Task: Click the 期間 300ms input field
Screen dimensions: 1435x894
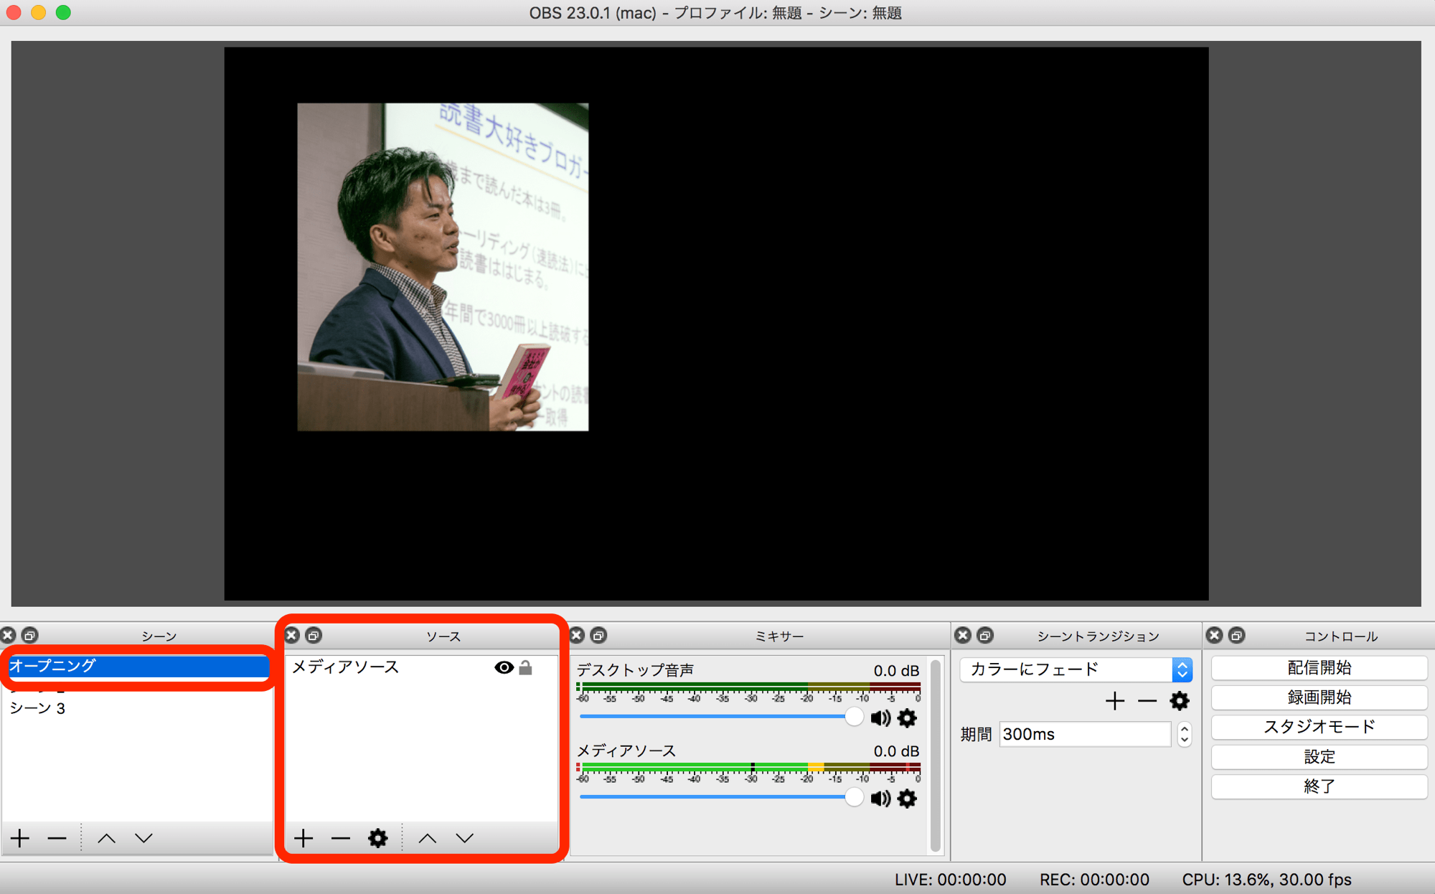Action: (1085, 734)
